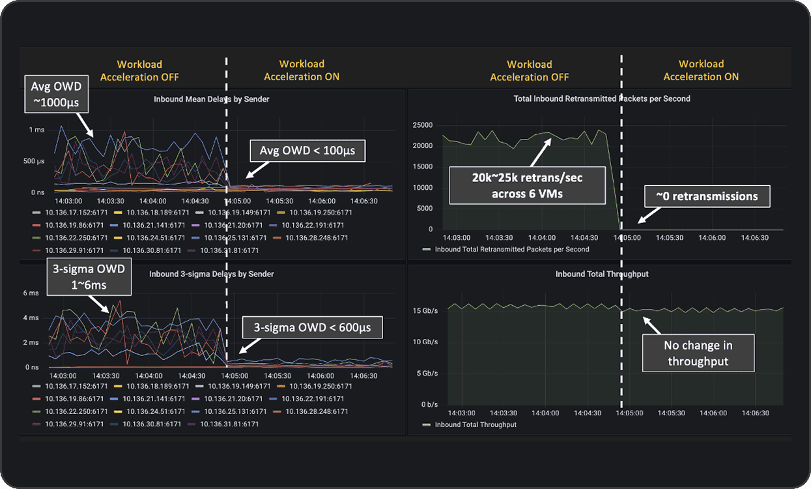811x489 pixels.
Task: Click the 'No change in throughput' annotation
Action: [x=698, y=353]
